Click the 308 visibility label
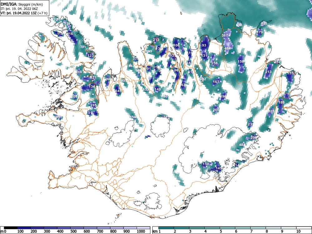 pos(74,96)
